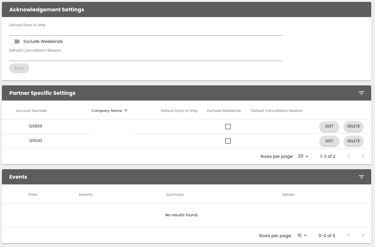Viewport: 375px width, 247px height.
Task: Open filter icon in Partner Specific Settings header
Action: click(361, 93)
